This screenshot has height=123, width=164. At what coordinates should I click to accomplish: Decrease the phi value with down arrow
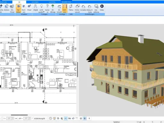click(30, 119)
